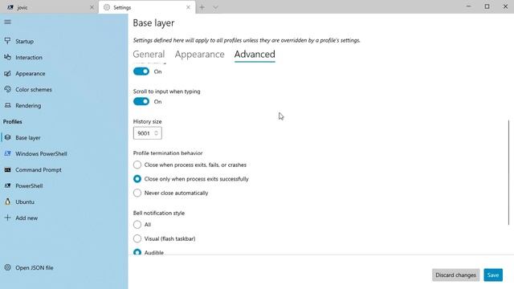Click the History size stepper arrows

(x=156, y=133)
